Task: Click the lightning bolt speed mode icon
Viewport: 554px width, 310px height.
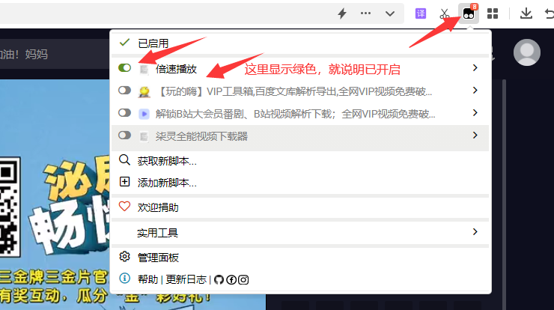Action: [x=342, y=13]
